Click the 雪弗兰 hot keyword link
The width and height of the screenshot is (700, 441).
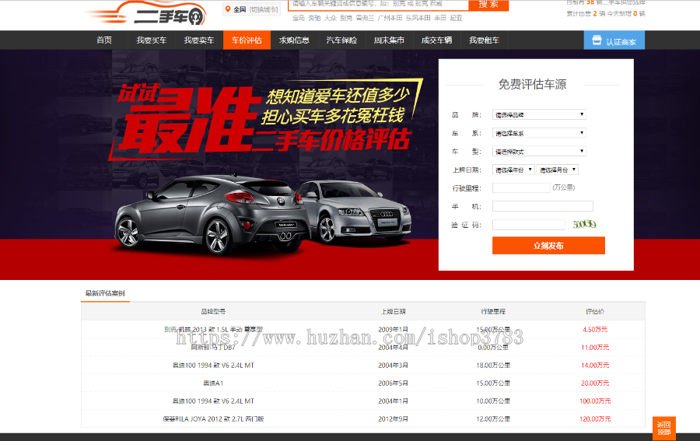(x=366, y=19)
